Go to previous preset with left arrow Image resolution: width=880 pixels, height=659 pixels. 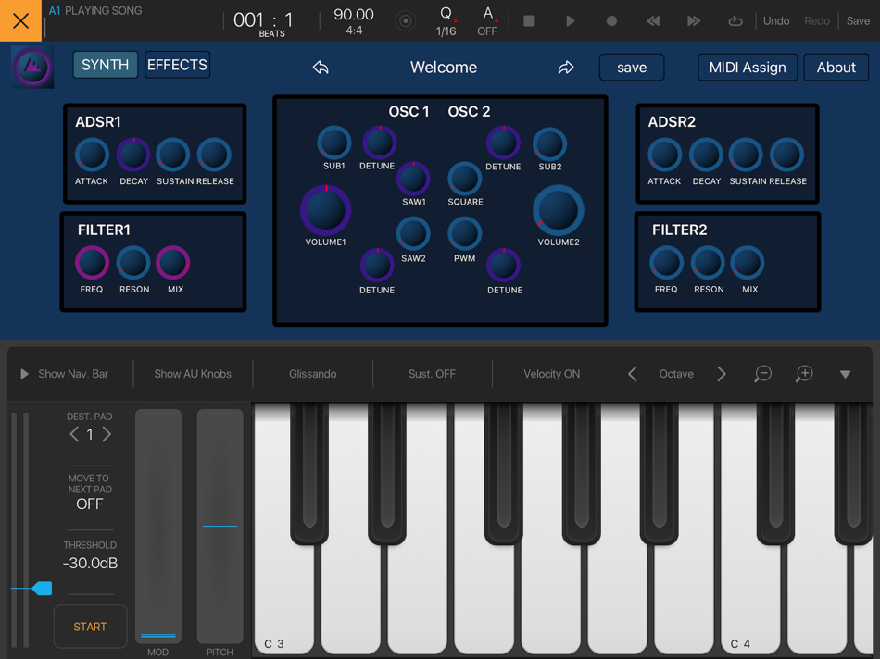tap(321, 68)
